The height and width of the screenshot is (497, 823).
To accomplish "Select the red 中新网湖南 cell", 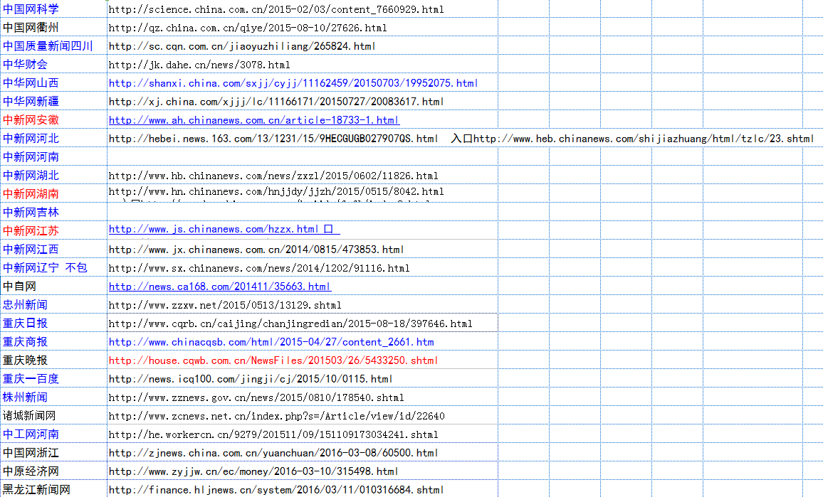I will [x=53, y=193].
